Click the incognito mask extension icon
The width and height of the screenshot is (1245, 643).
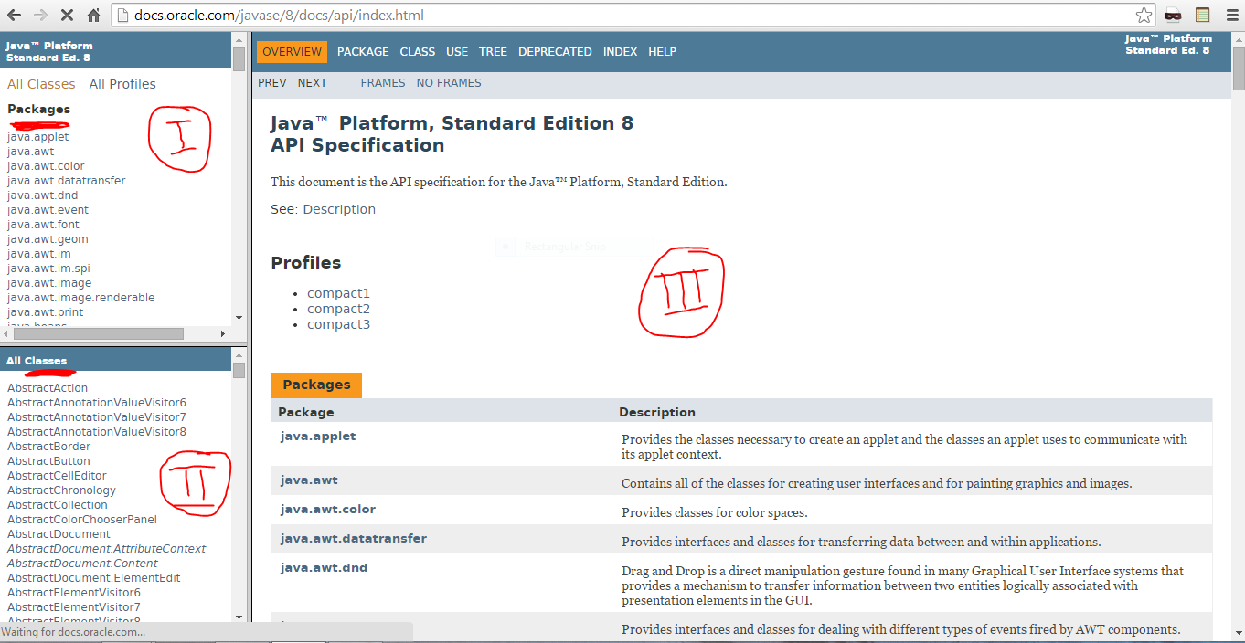pos(1173,16)
